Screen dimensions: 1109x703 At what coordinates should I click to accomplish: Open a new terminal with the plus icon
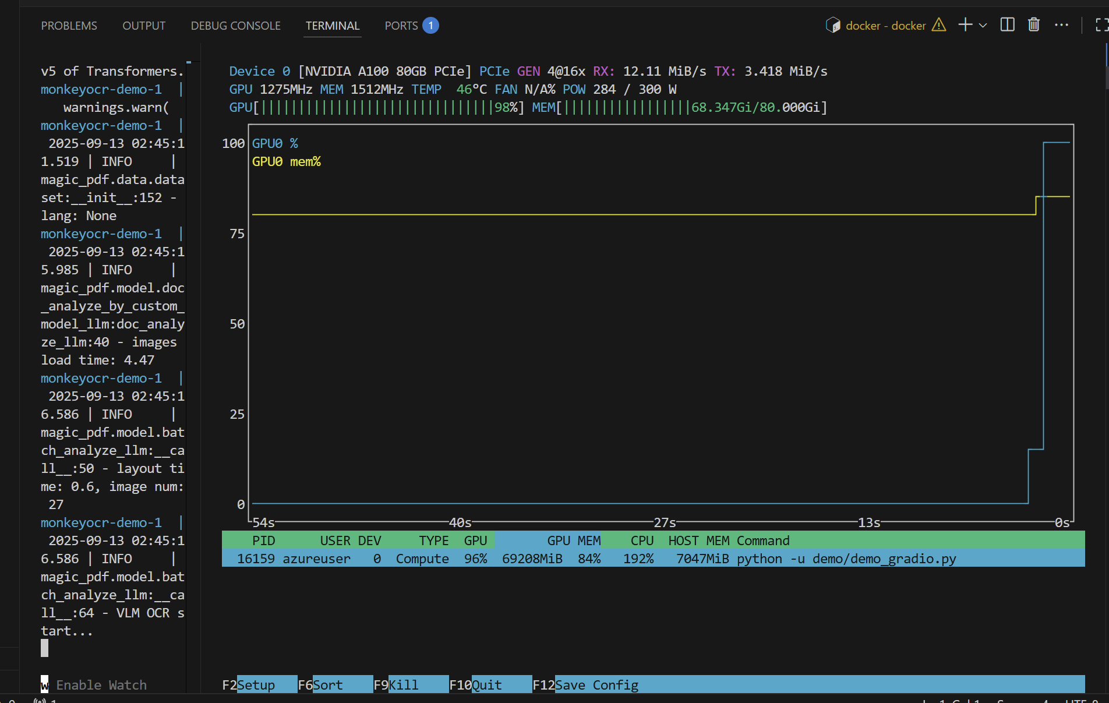pyautogui.click(x=965, y=25)
